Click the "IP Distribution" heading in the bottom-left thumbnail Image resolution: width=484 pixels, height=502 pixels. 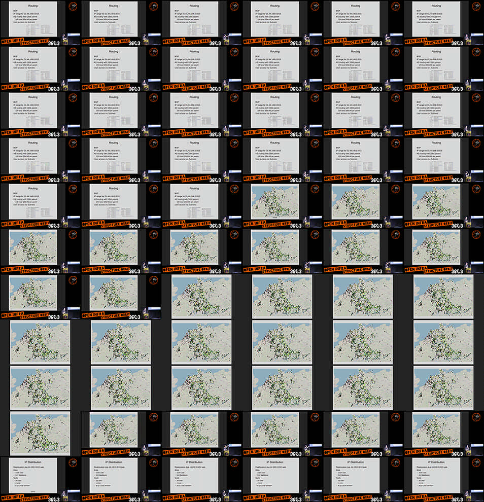[33, 462]
